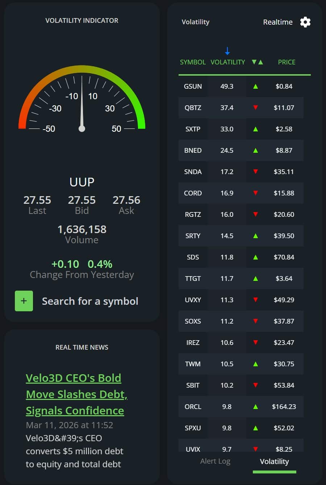
Task: Select the descending sort triangle in the table header
Action: (x=254, y=62)
